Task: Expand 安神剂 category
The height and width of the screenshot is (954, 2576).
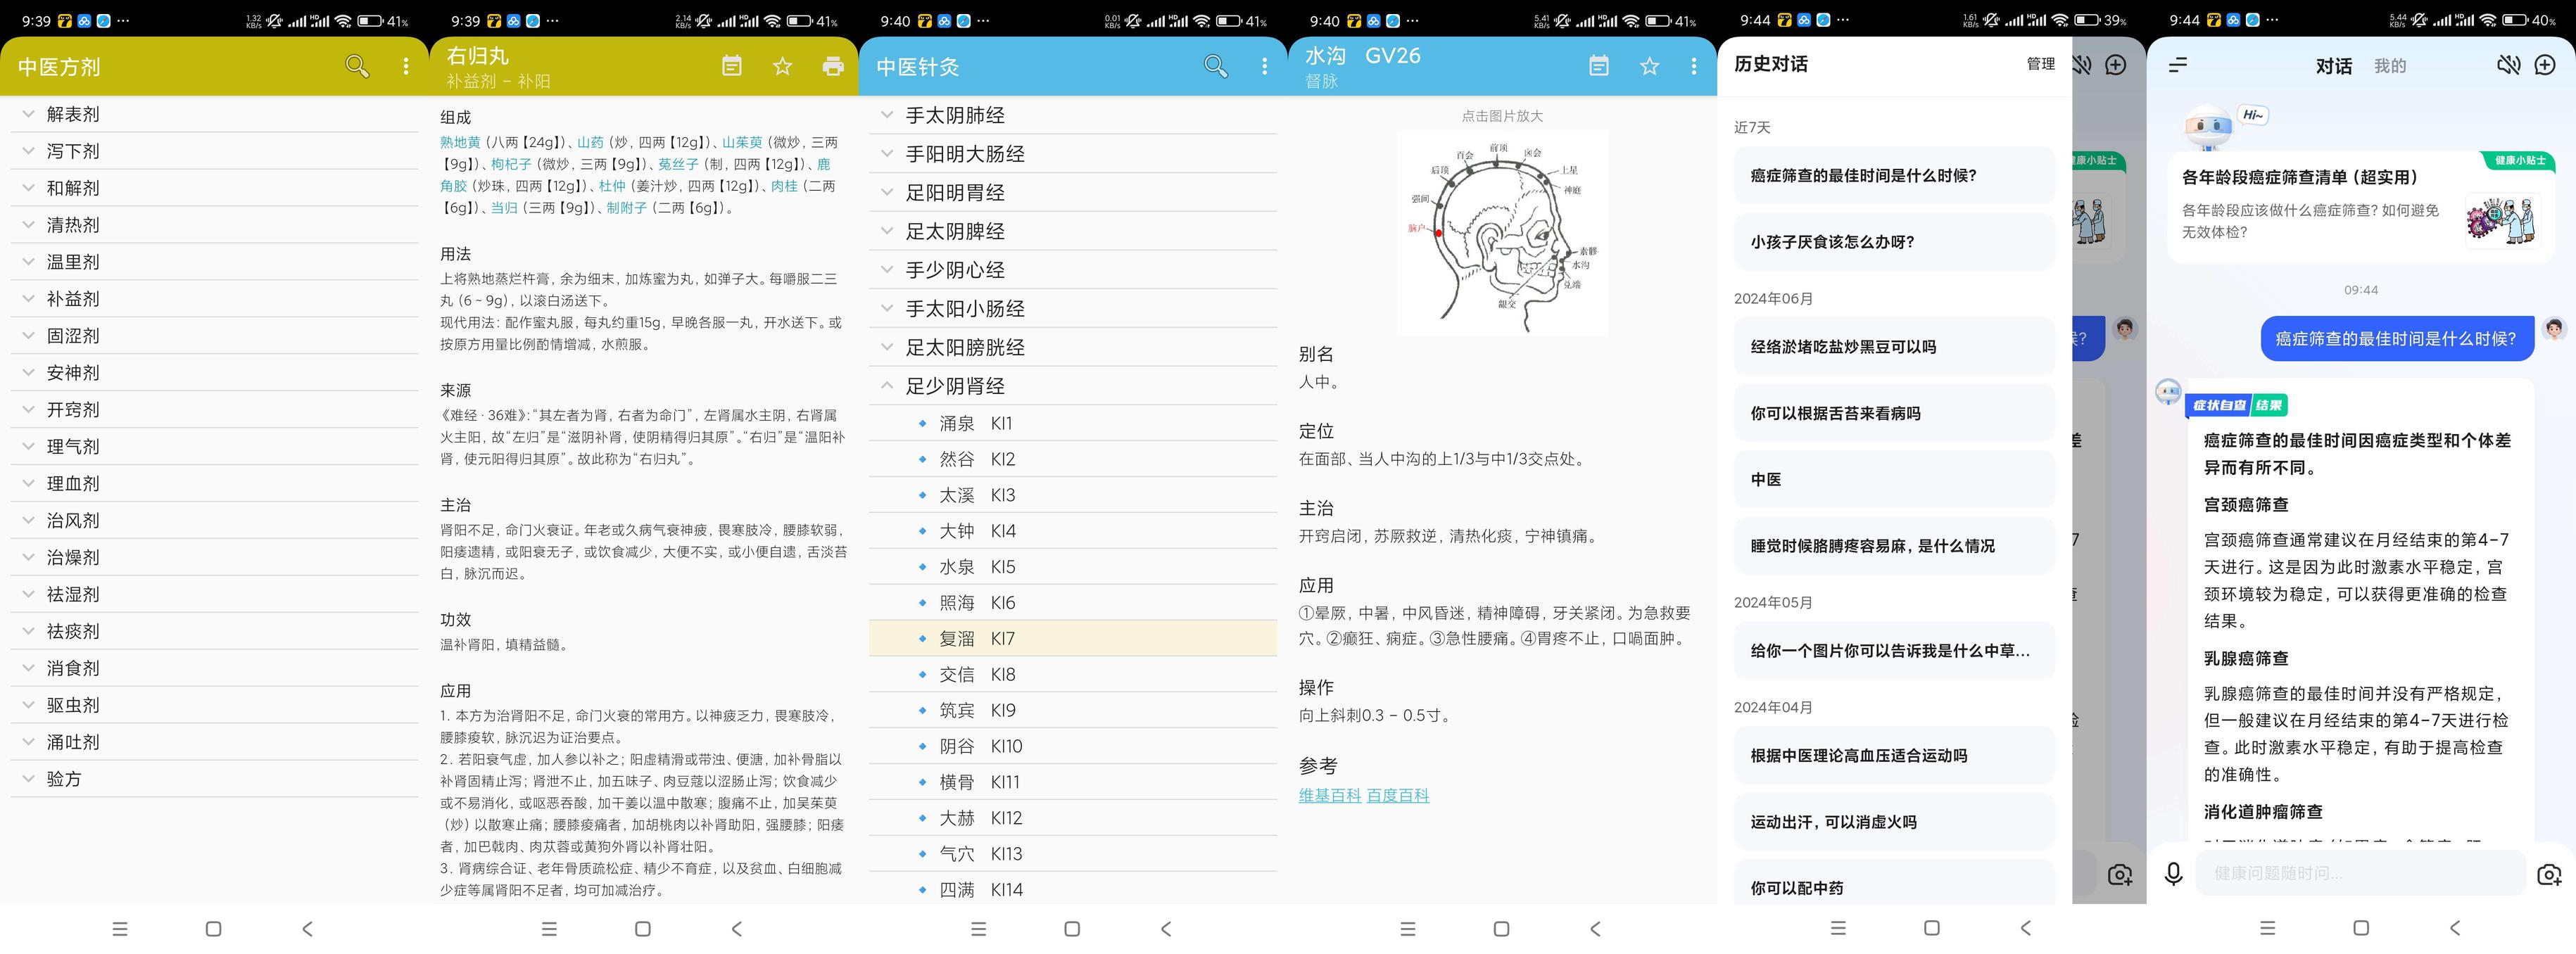Action: pos(215,373)
